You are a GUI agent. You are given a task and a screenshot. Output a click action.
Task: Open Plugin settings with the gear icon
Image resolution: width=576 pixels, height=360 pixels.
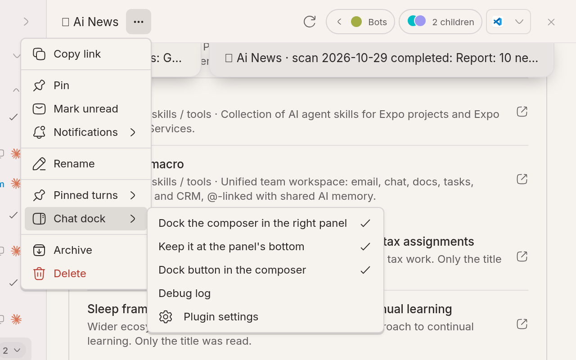click(x=265, y=317)
